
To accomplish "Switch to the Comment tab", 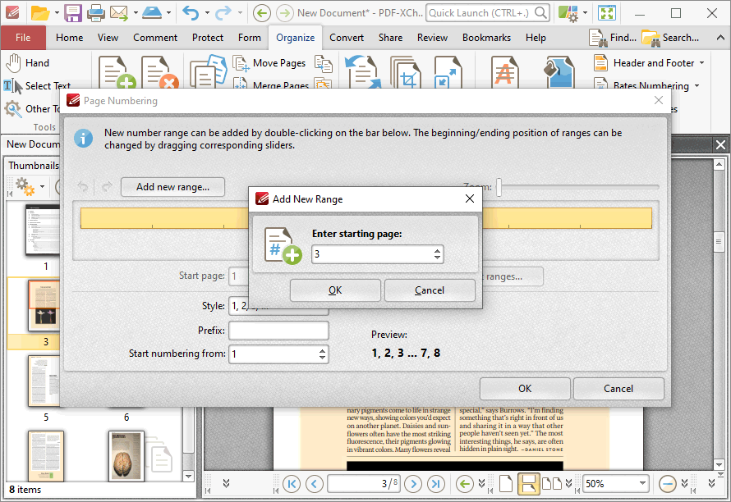I will pos(155,38).
